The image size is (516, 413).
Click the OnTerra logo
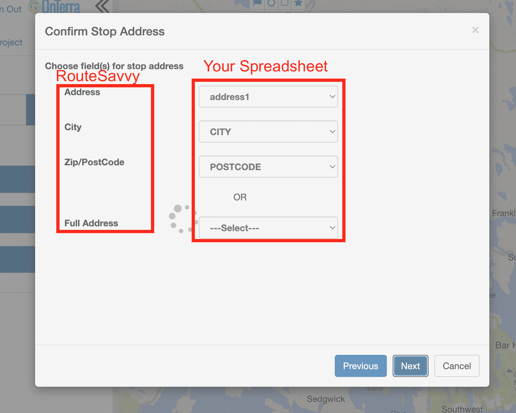(x=54, y=6)
